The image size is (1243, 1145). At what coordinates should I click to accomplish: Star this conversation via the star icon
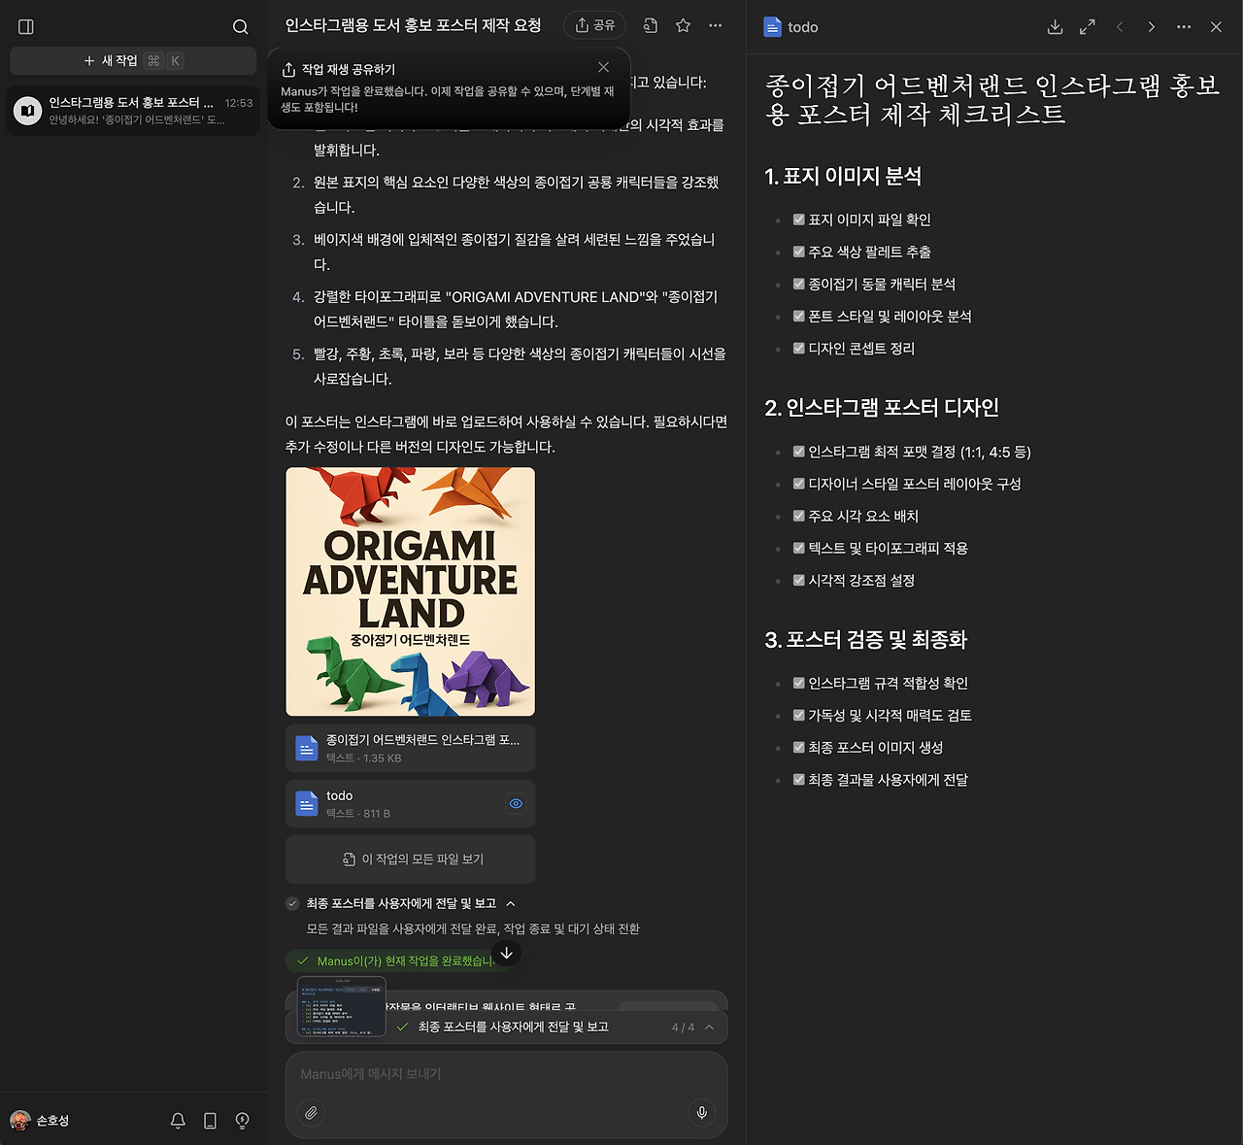tap(682, 26)
